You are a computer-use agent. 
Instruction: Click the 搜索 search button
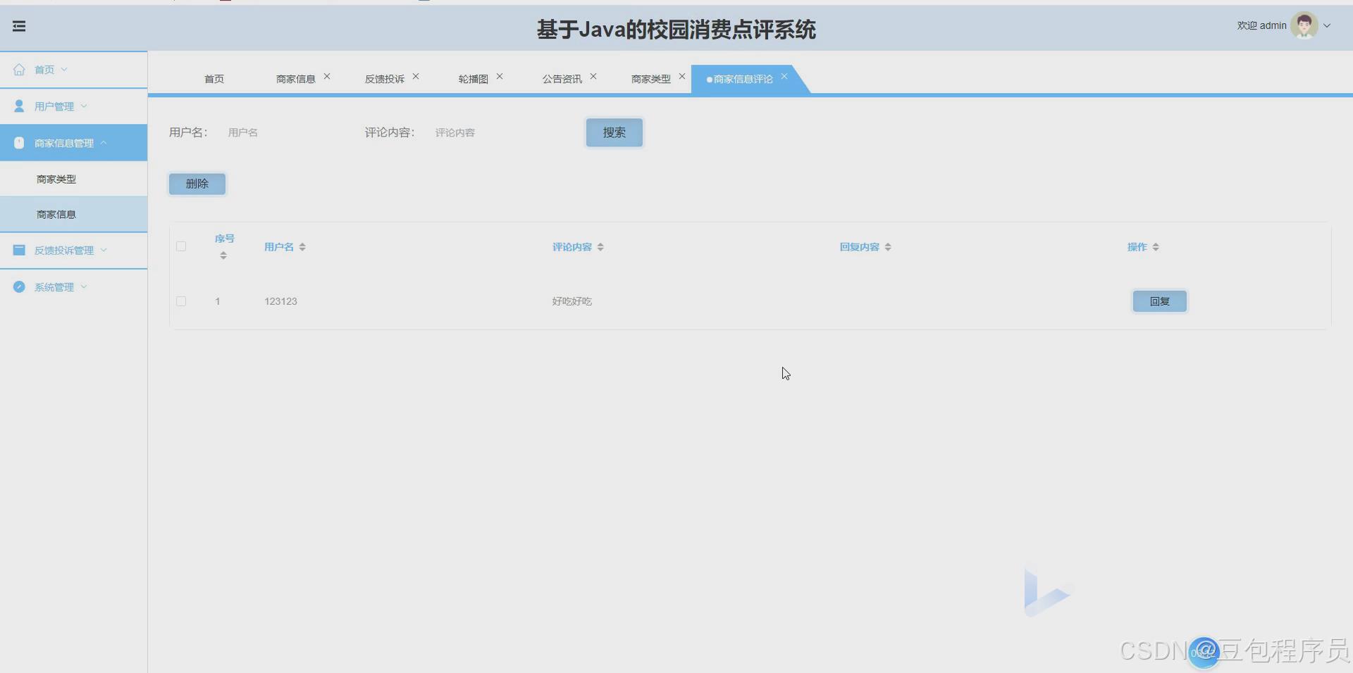coord(614,132)
